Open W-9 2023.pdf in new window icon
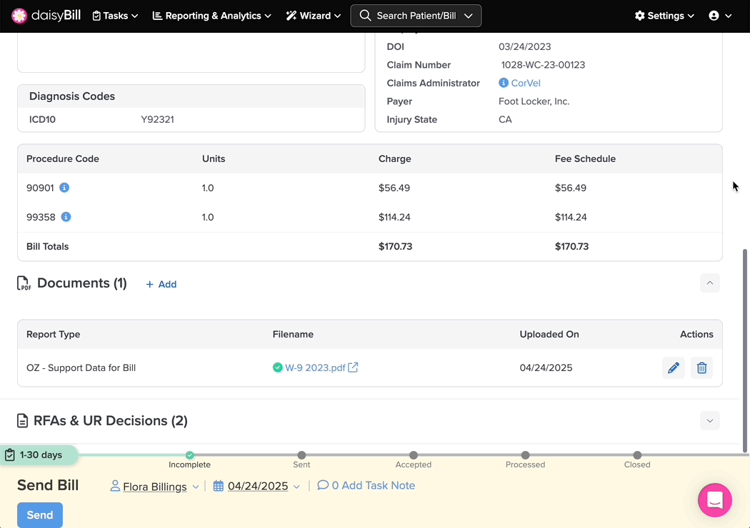The height and width of the screenshot is (528, 750). (x=353, y=367)
